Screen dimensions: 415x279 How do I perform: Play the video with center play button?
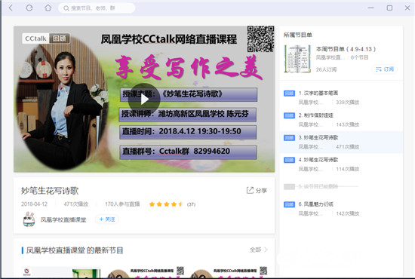point(144,100)
